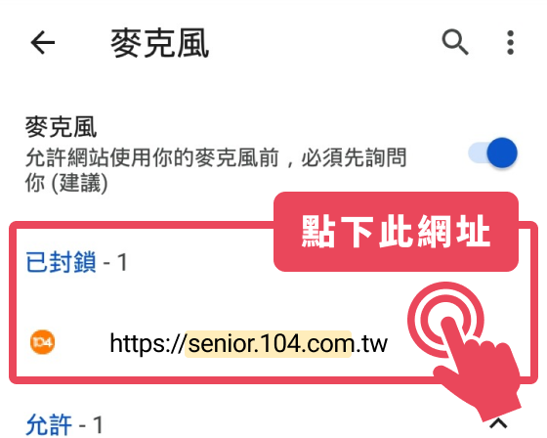Viewport: 547px width, 438px height.
Task: Tap the 點下此網址 red callout label
Action: tap(396, 232)
